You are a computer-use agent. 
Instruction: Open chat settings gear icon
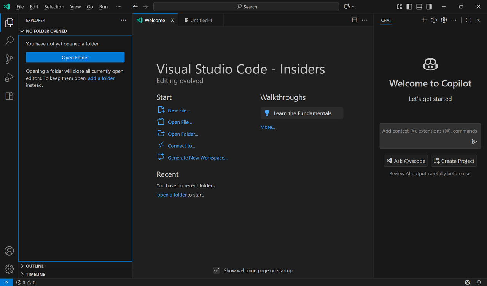point(444,20)
